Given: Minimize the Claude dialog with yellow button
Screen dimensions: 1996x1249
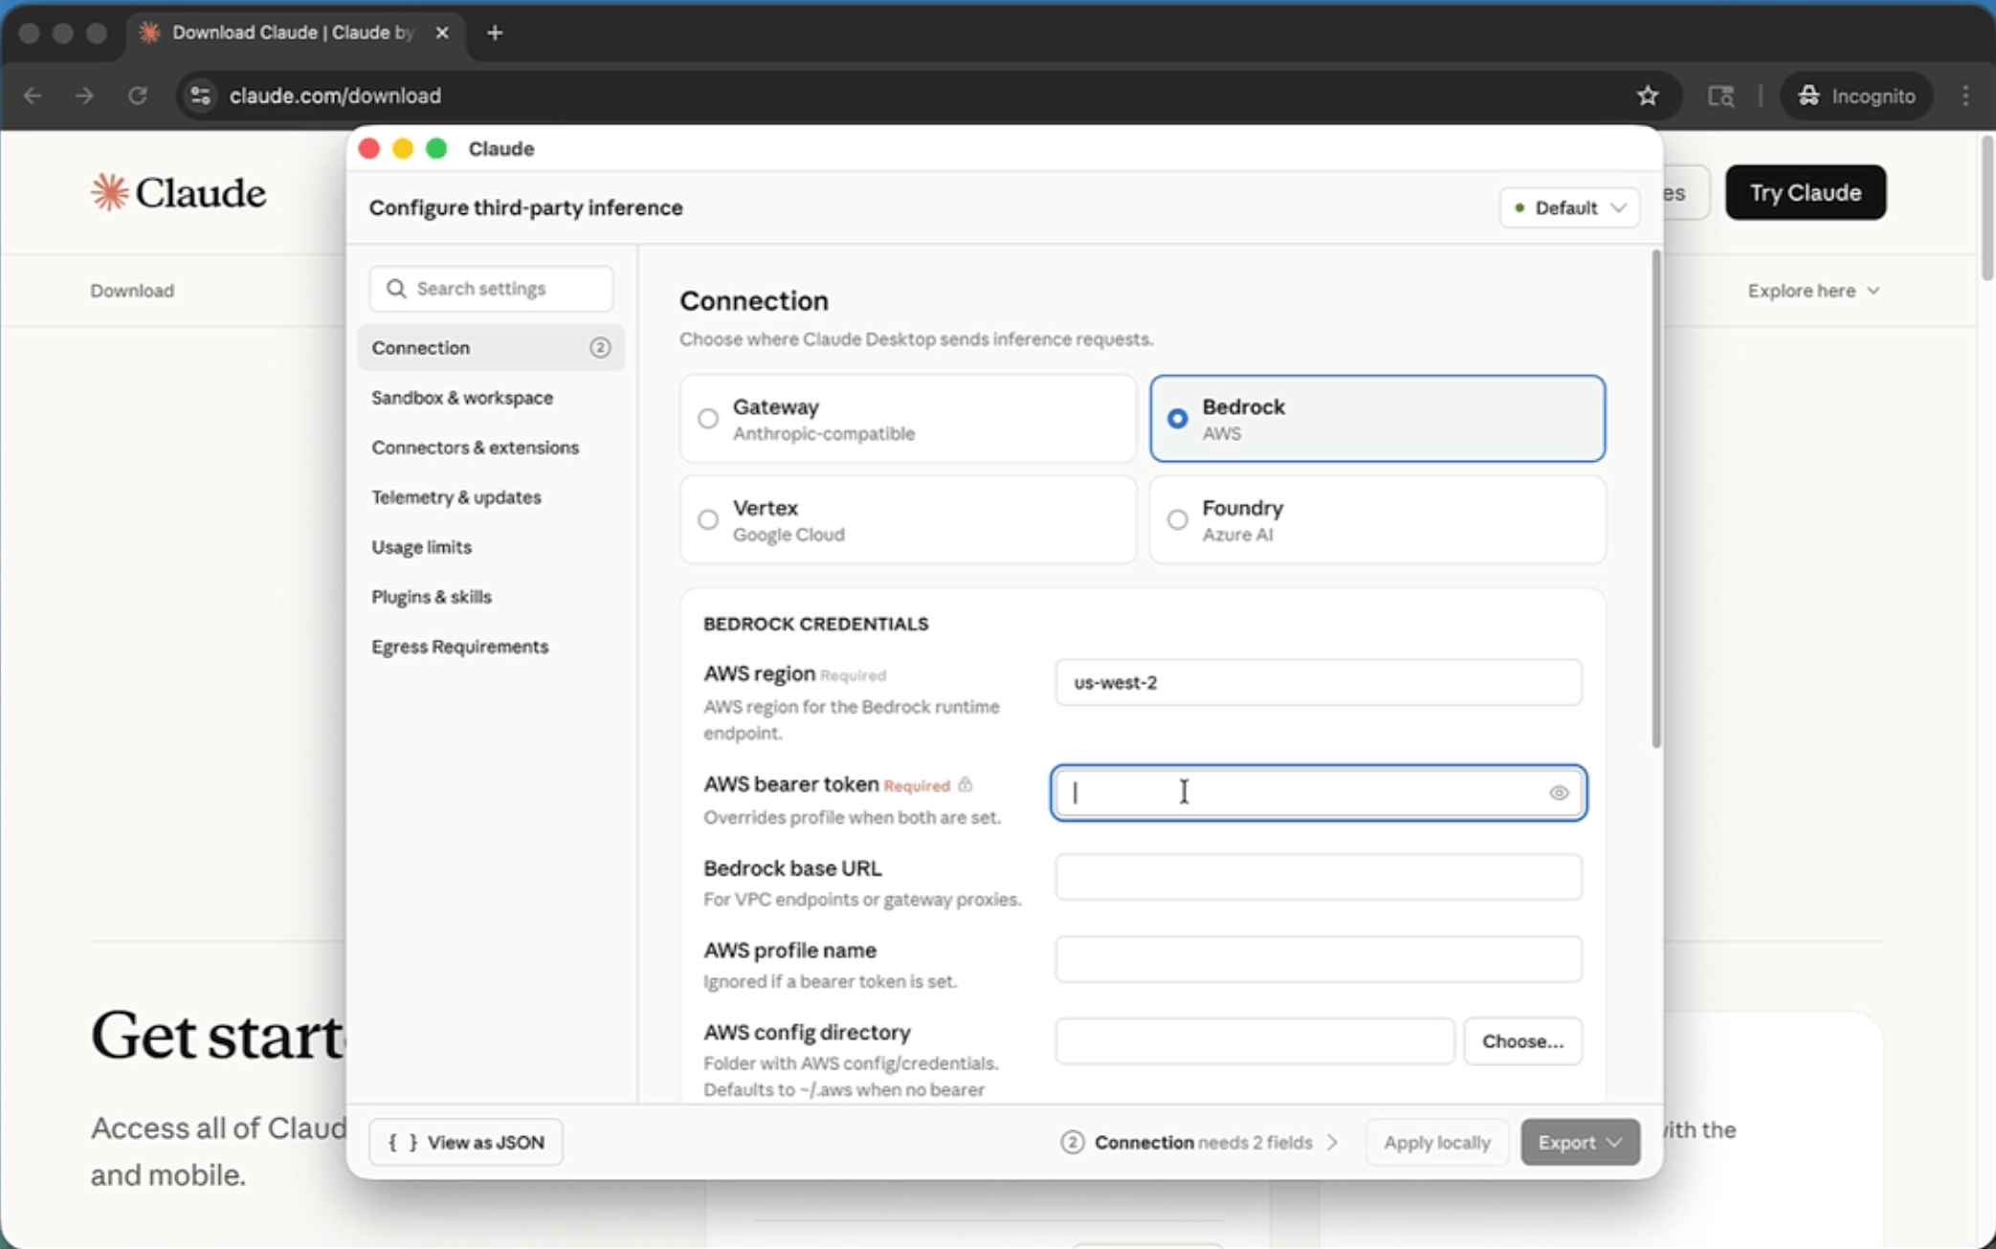Looking at the screenshot, I should pyautogui.click(x=403, y=148).
